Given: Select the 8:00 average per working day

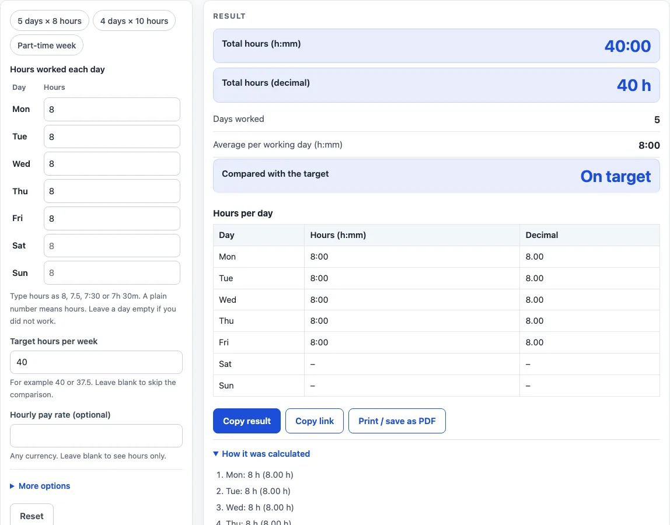Looking at the screenshot, I should (x=649, y=145).
